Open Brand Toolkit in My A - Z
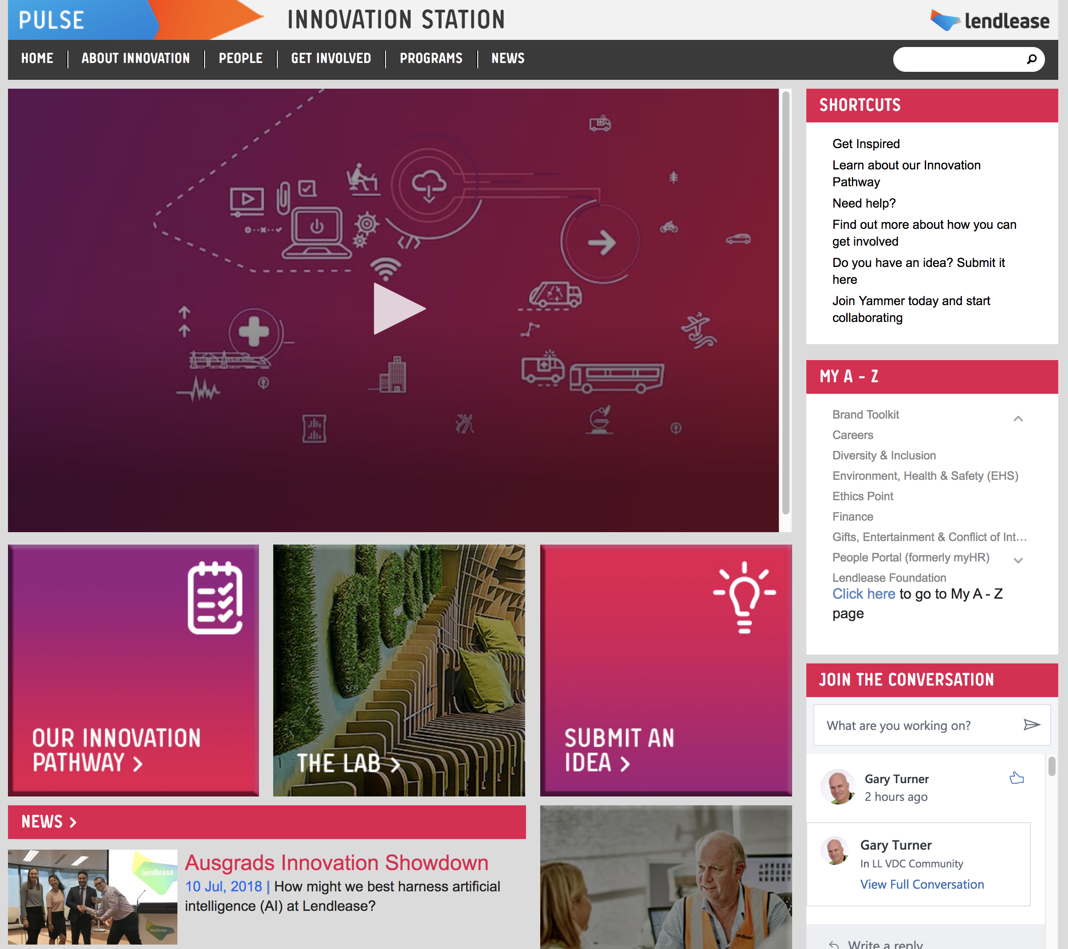Viewport: 1068px width, 949px height. (865, 415)
